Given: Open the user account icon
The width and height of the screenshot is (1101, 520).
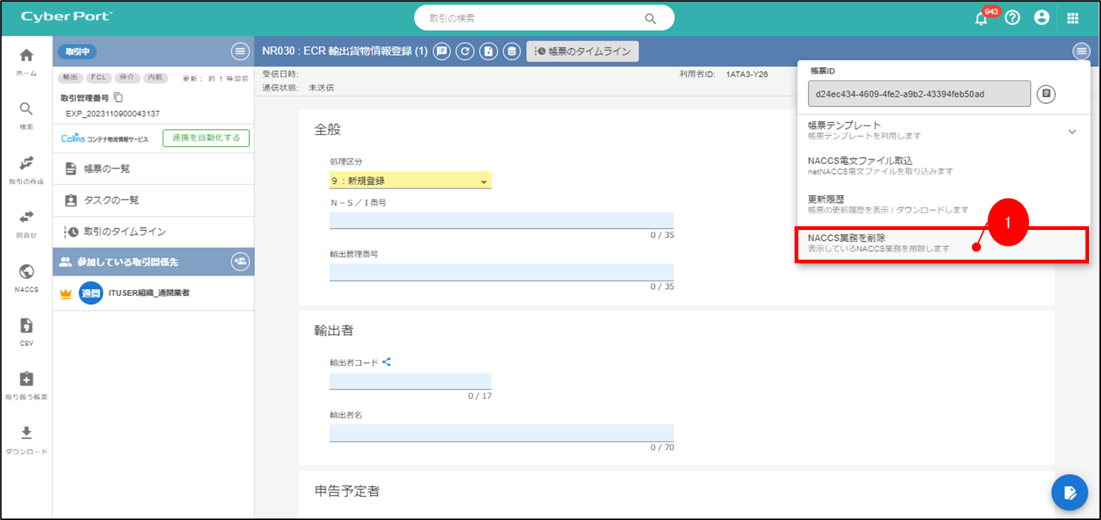Looking at the screenshot, I should 1042,19.
